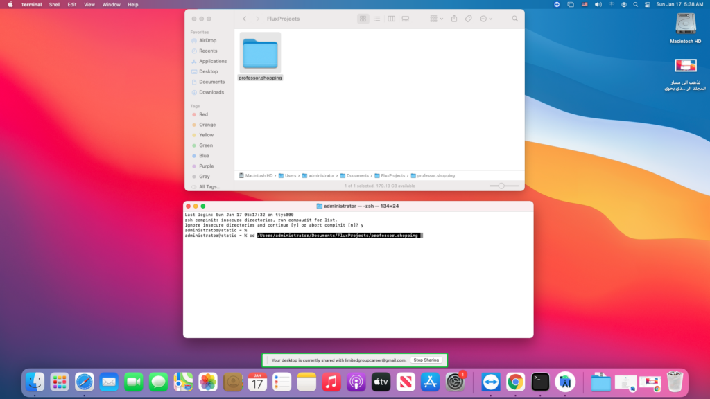The height and width of the screenshot is (399, 710).
Task: Open Control Center in menu bar
Action: pyautogui.click(x=648, y=5)
